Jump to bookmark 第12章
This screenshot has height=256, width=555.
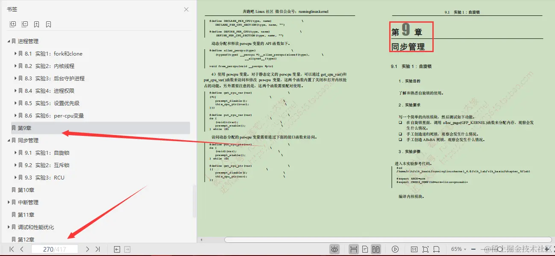(x=25, y=239)
